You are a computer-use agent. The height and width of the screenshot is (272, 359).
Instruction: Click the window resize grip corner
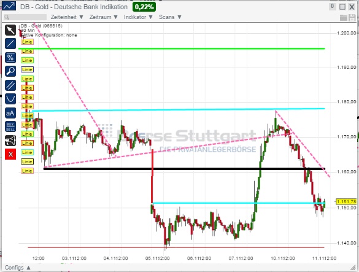click(x=353, y=267)
